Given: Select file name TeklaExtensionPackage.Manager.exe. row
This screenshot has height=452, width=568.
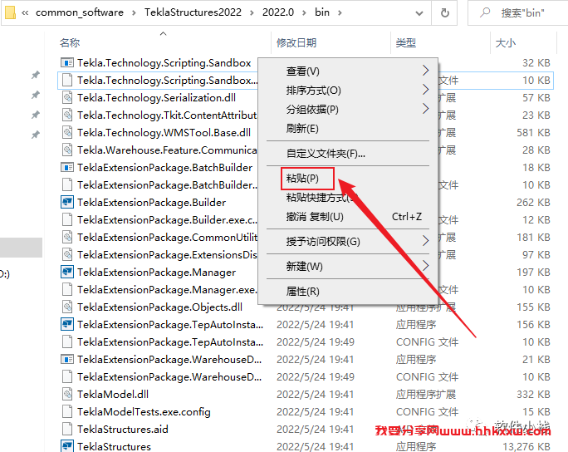Looking at the screenshot, I should click(168, 290).
